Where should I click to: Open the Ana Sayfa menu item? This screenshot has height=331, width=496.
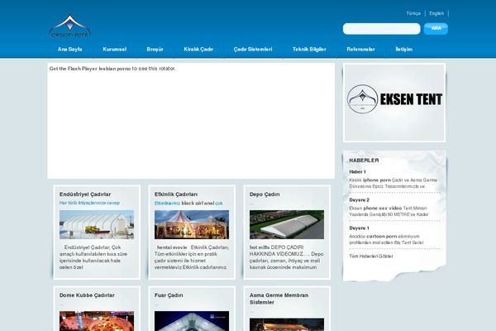coord(70,50)
